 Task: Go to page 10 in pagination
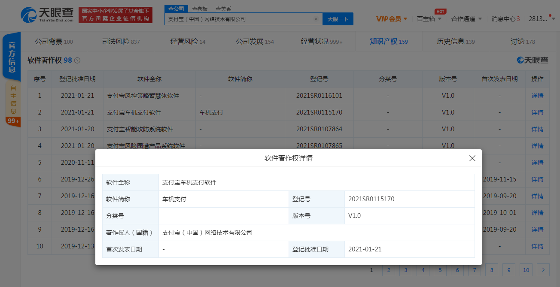pyautogui.click(x=526, y=270)
